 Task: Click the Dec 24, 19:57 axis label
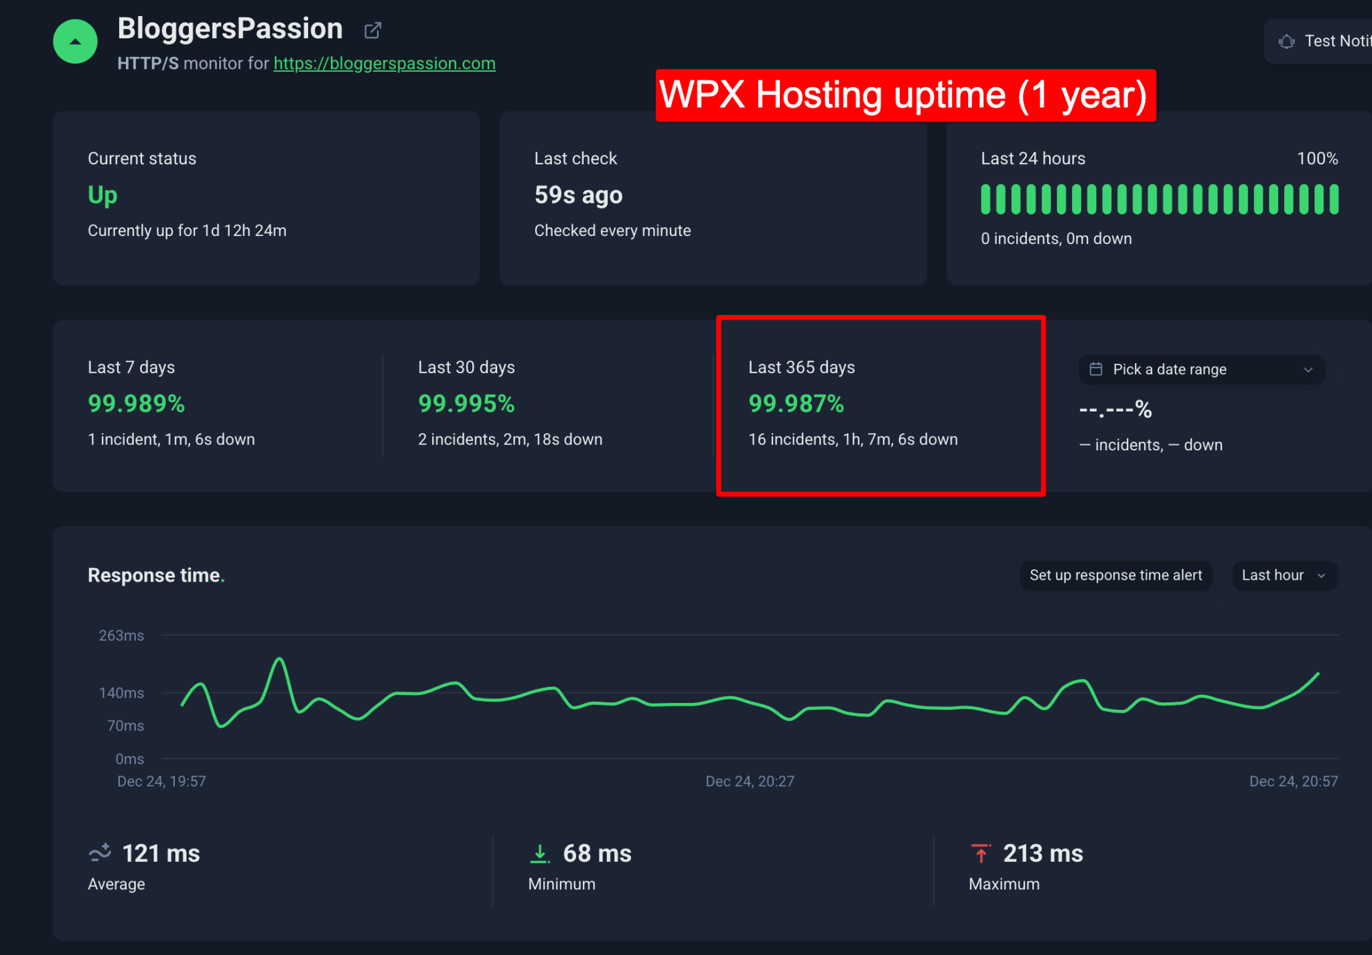coord(161,781)
